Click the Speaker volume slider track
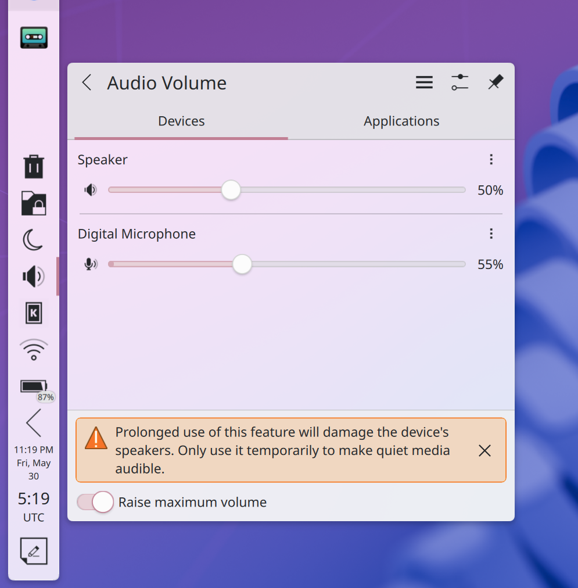 [349, 190]
